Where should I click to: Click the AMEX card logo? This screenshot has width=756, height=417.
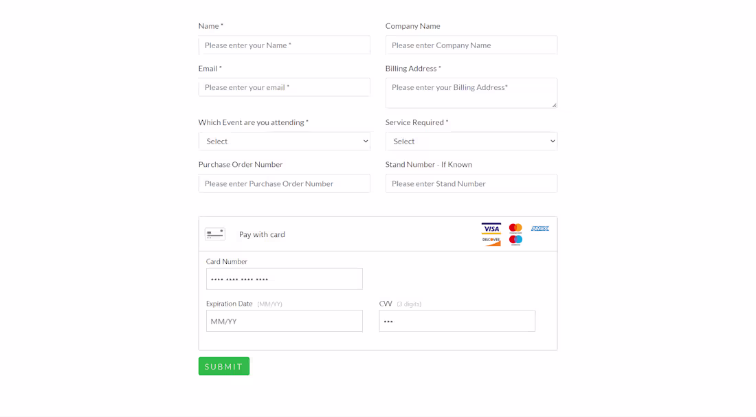(540, 228)
